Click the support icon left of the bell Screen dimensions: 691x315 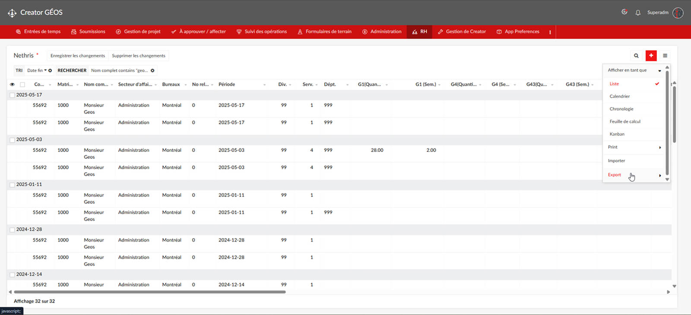click(x=624, y=12)
